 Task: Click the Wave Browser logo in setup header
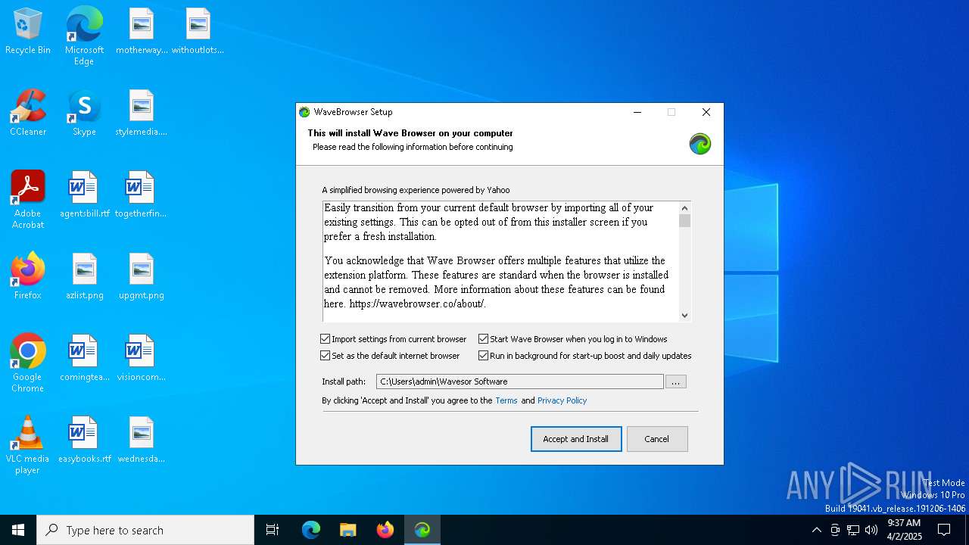[700, 144]
